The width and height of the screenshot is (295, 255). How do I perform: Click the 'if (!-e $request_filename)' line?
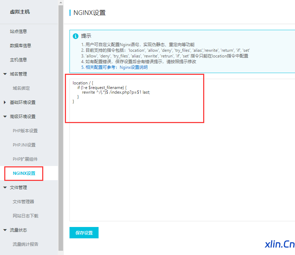(102, 88)
